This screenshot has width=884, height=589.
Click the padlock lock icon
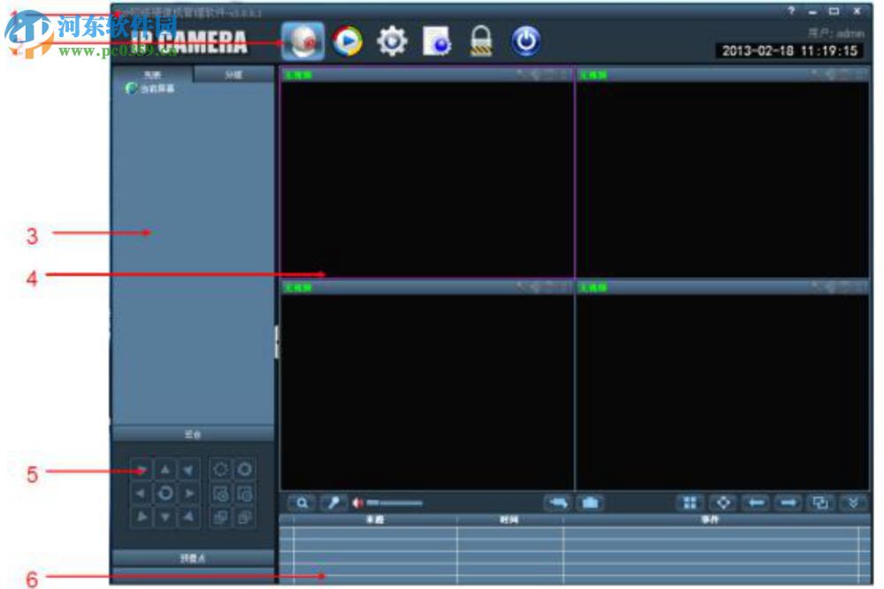coord(481,42)
